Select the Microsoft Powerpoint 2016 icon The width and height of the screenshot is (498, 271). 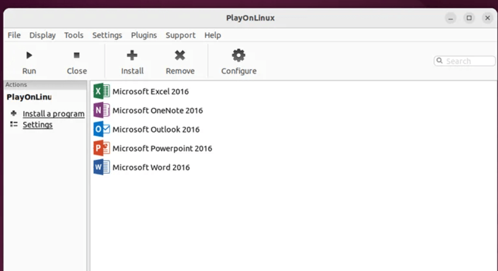click(101, 148)
